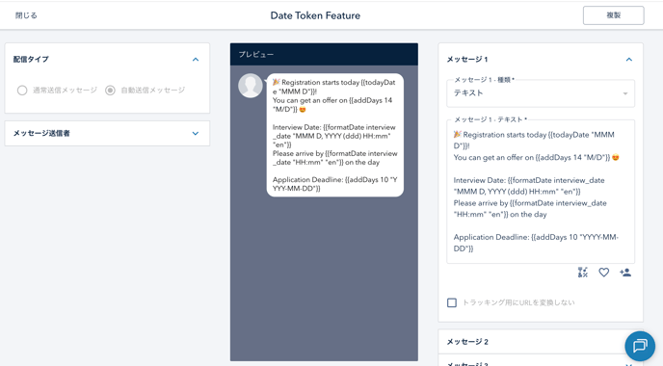Select 自動送信メッセージ radio option

110,90
